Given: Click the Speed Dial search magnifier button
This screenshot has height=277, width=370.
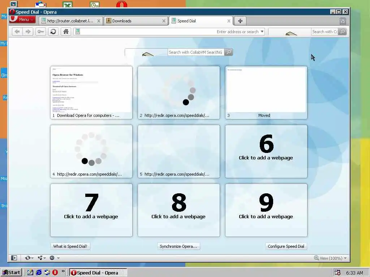Looking at the screenshot, I should pyautogui.click(x=228, y=52).
